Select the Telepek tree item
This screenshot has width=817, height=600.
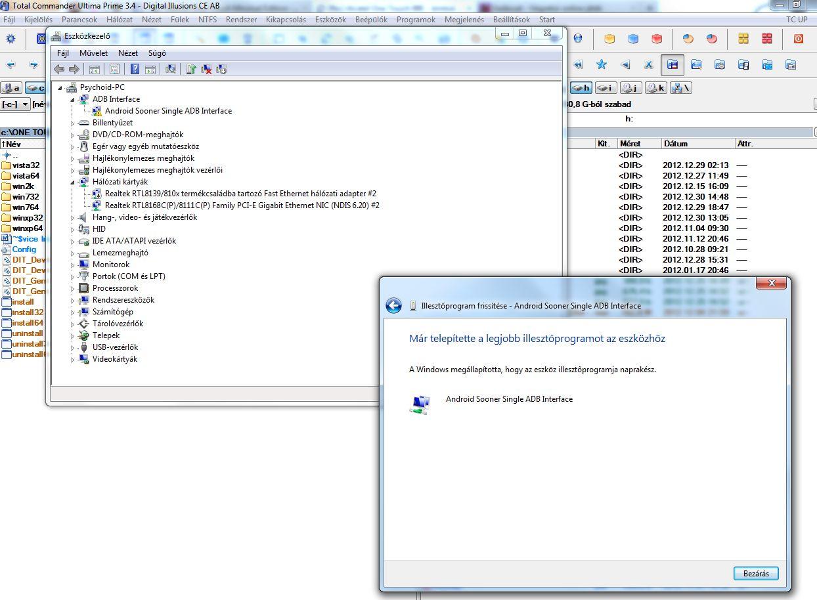106,335
